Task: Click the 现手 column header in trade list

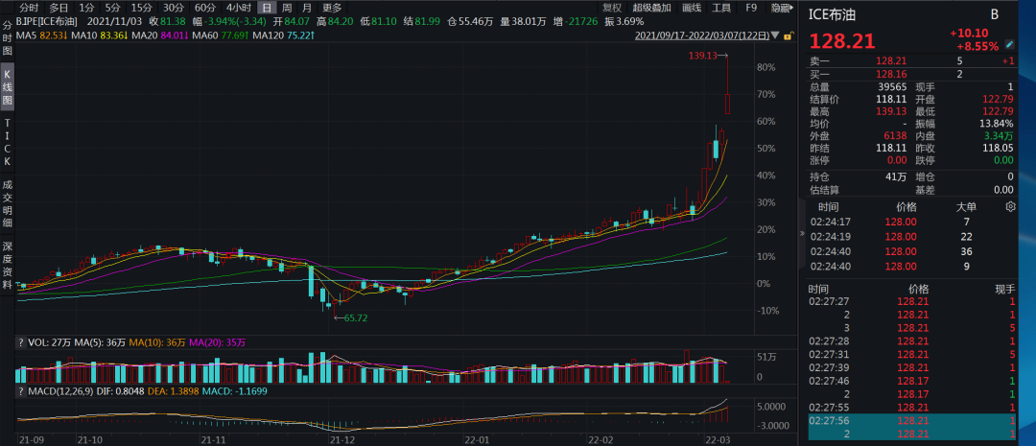Action: [x=1005, y=289]
